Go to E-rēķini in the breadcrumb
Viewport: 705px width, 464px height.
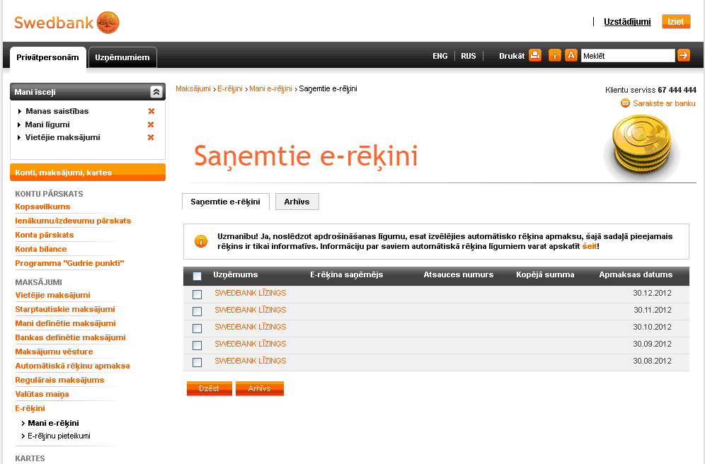point(230,88)
